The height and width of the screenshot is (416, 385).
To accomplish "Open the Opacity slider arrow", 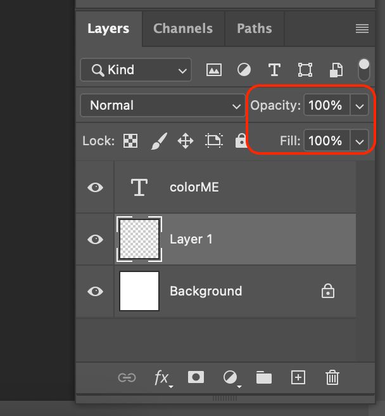I will [x=359, y=105].
